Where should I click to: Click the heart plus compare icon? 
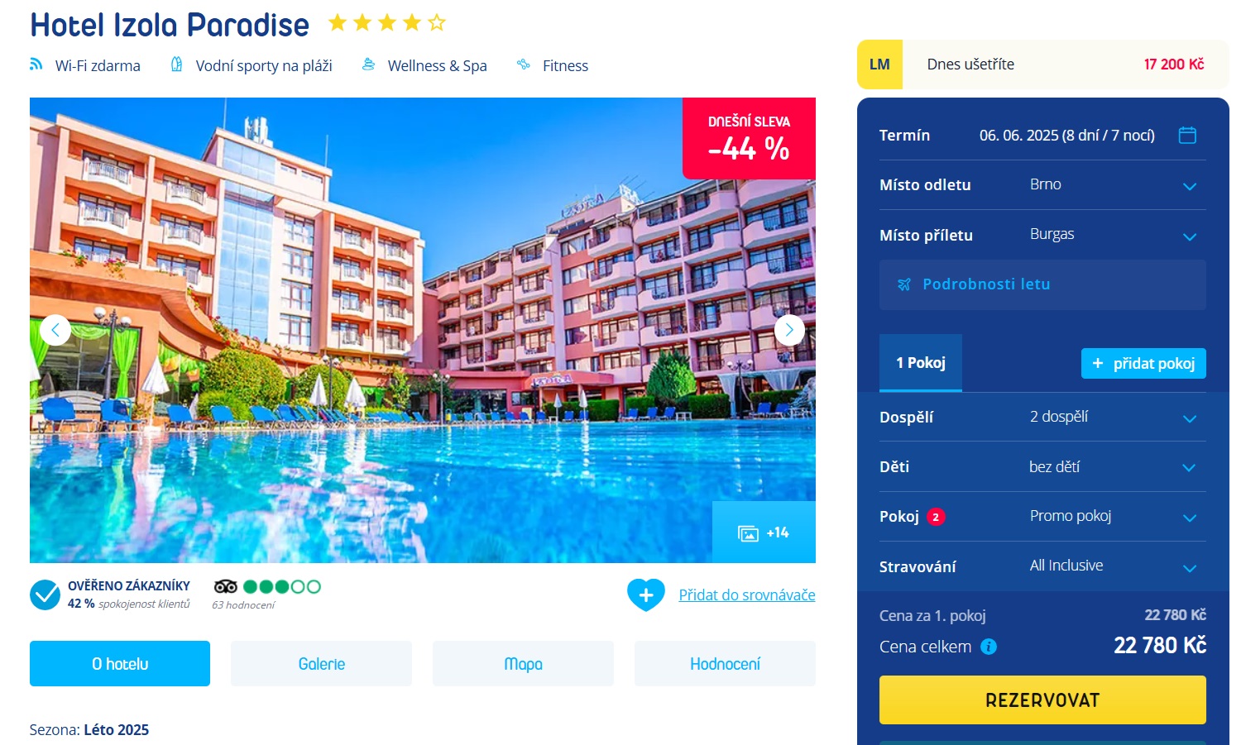pos(646,595)
